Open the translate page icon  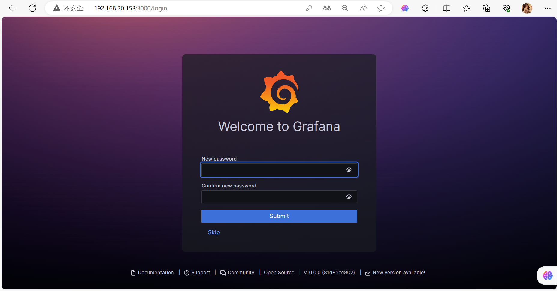(327, 8)
